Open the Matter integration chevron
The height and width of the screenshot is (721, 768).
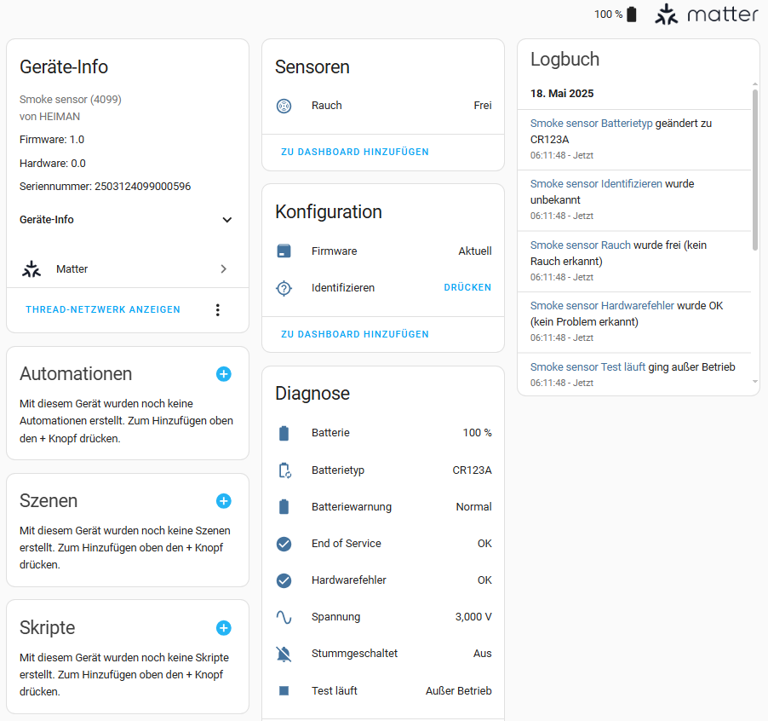[224, 269]
